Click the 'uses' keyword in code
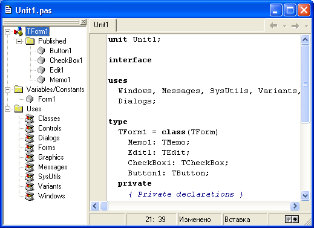Screen dimensions: 314x228 [x=118, y=80]
